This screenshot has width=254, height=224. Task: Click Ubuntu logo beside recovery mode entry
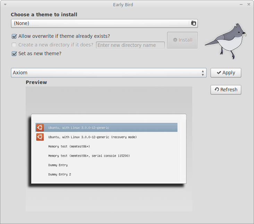point(40,137)
